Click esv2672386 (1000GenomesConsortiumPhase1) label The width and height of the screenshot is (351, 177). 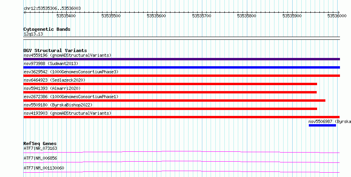click(71, 97)
